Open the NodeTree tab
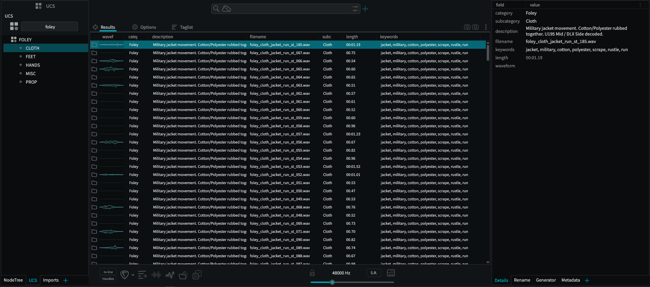The image size is (650, 287). pos(13,280)
